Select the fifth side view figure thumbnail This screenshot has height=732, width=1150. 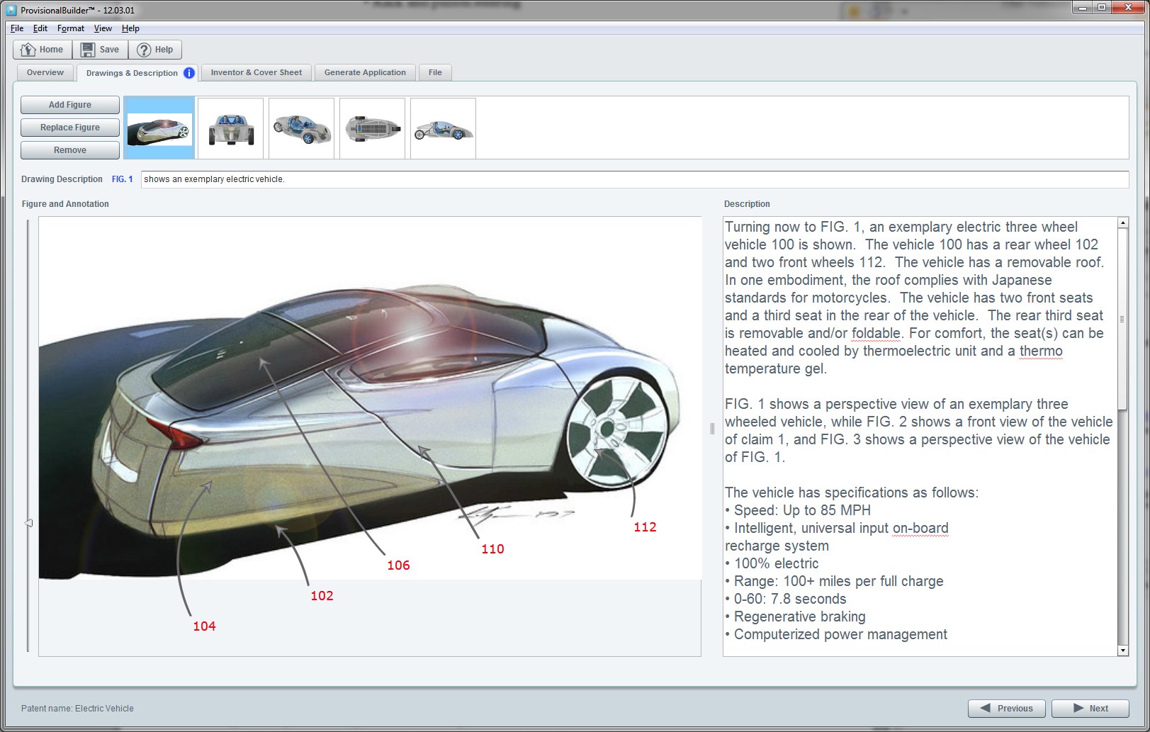point(444,129)
